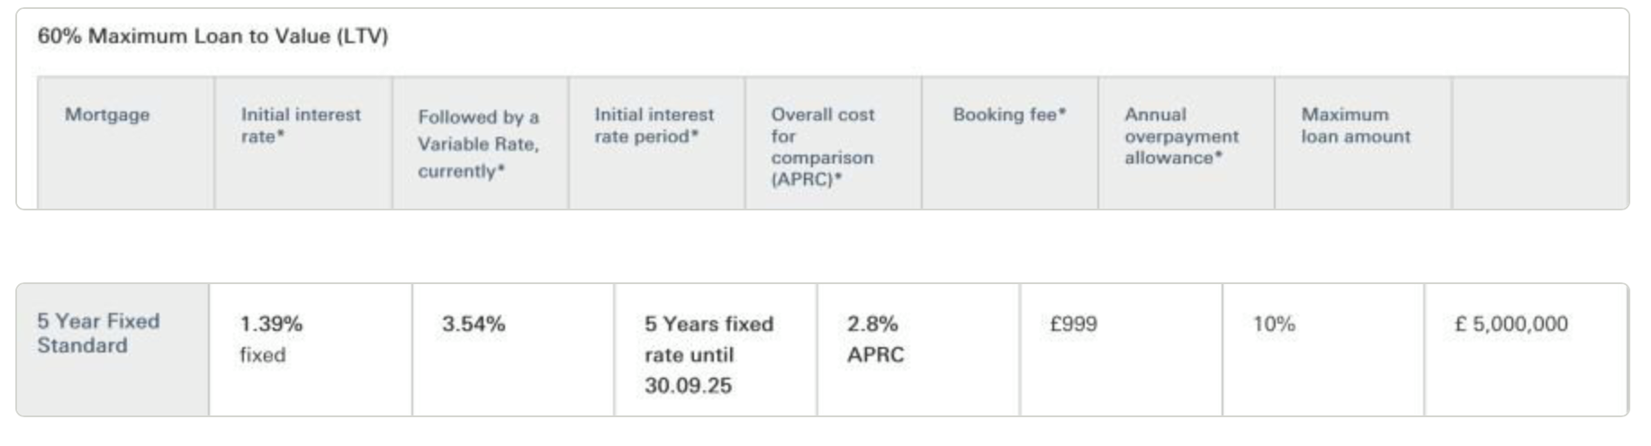
Task: Click the 5 Years fixed rate until 30.09.25 cell
Action: click(x=716, y=350)
